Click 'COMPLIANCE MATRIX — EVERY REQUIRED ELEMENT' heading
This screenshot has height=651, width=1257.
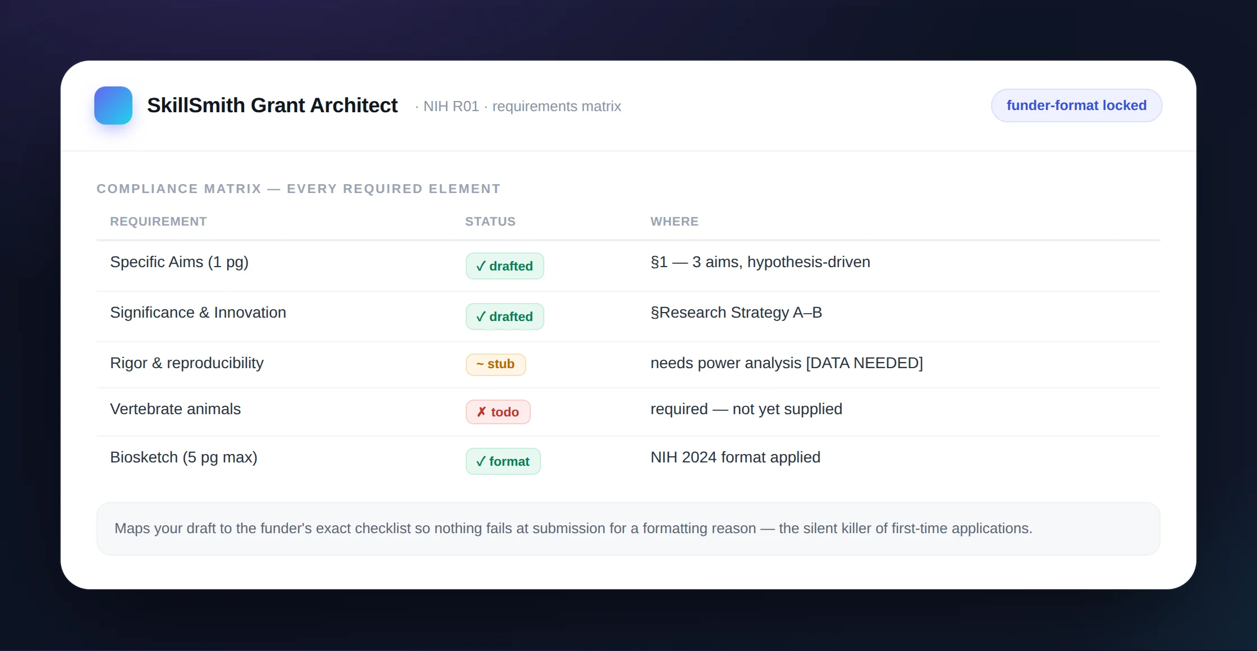[299, 189]
